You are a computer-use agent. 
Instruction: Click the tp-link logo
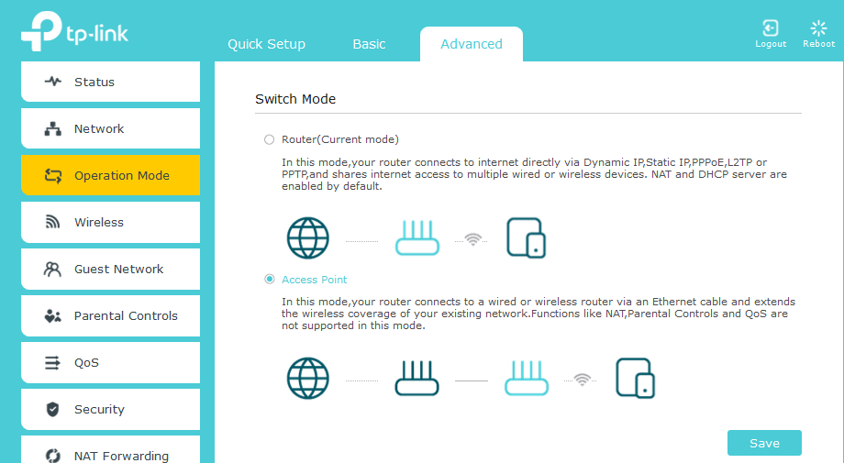[x=75, y=33]
